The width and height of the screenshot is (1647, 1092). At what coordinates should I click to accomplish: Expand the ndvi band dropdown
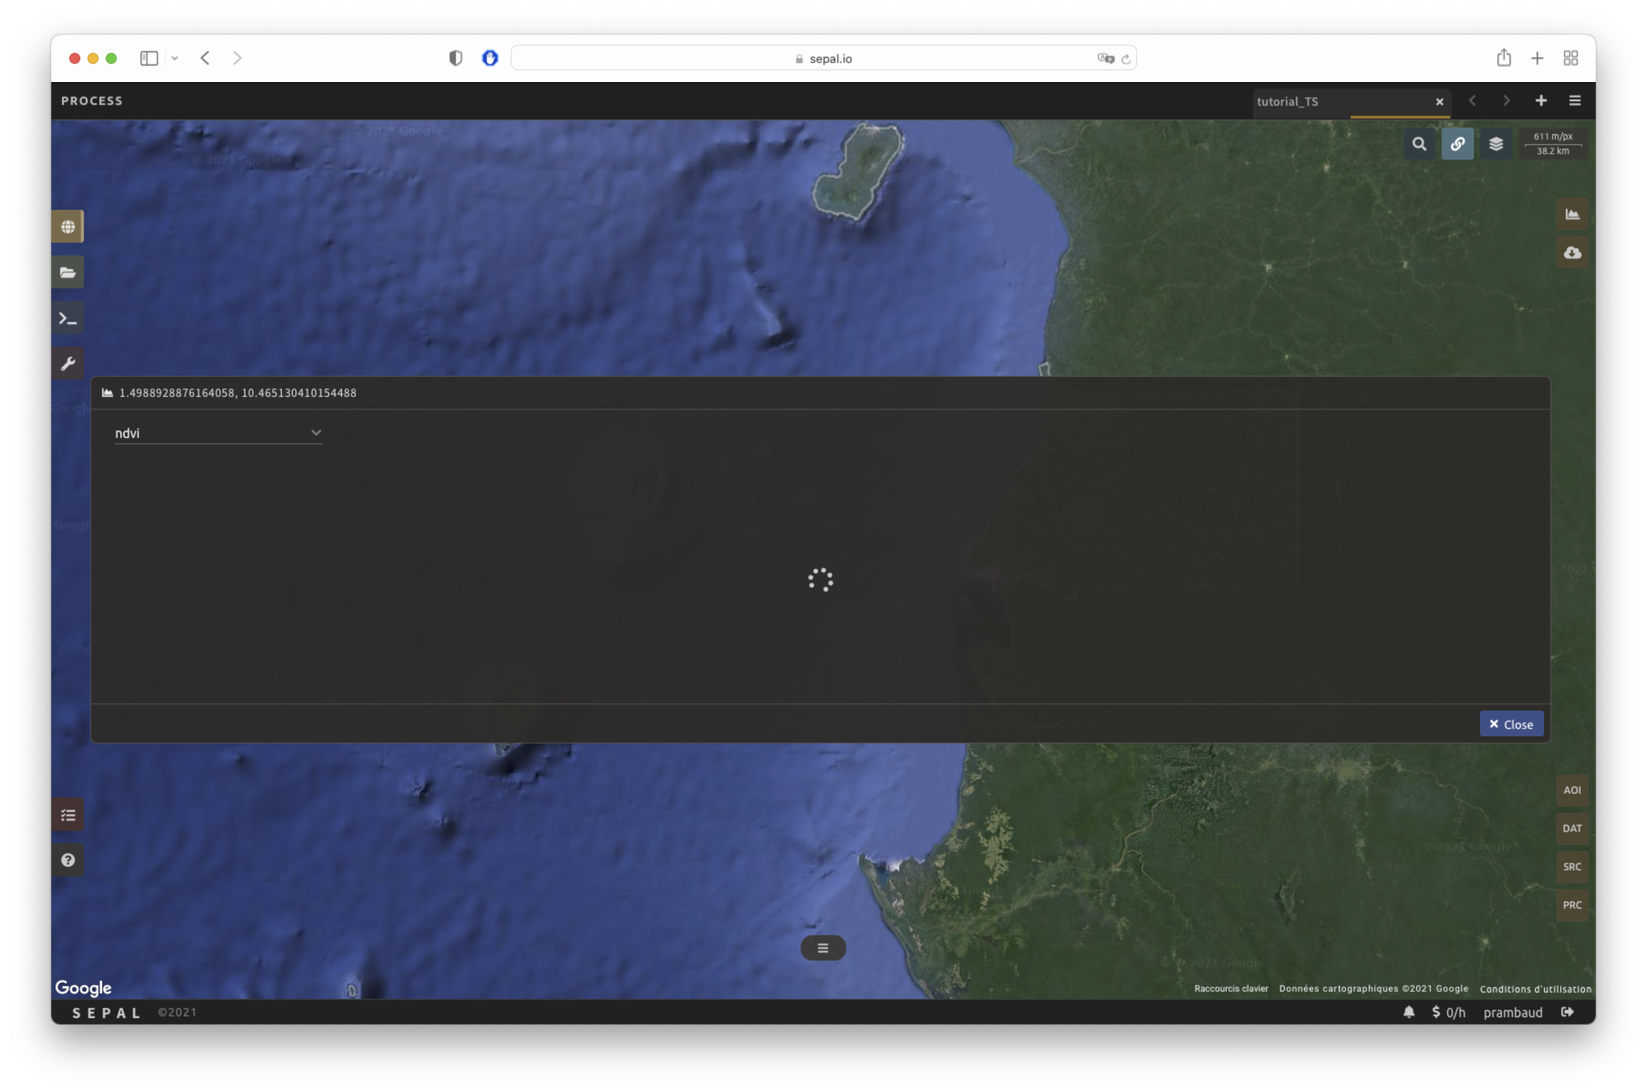[218, 433]
